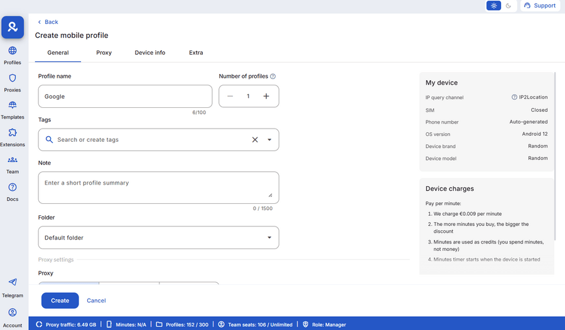This screenshot has width=565, height=330.
Task: Switch to the Device info tab
Action: 150,53
